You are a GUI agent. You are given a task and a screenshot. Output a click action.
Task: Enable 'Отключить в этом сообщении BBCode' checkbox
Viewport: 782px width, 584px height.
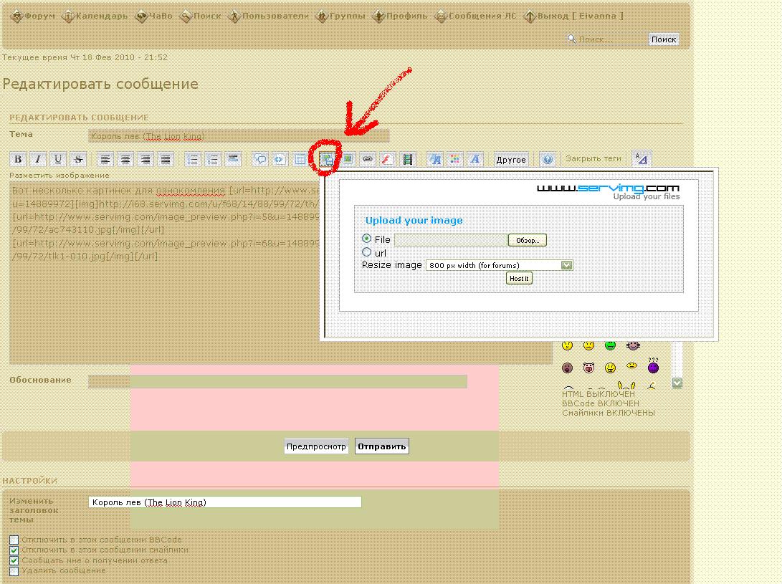14,540
